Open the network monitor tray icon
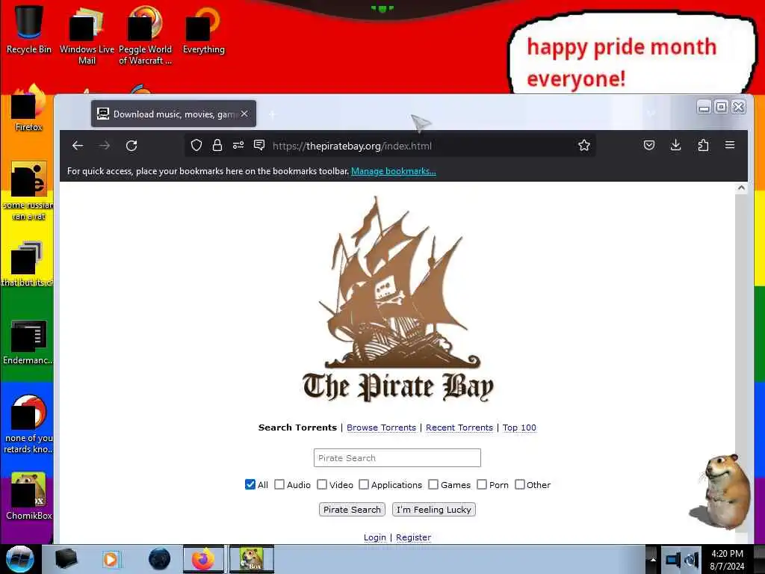765x574 pixels. click(x=673, y=559)
